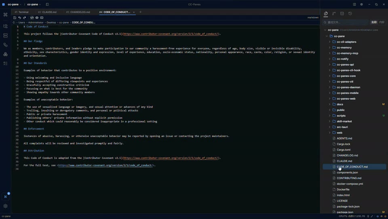Switch to the #2 CLAUDE.md tab
The width and height of the screenshot is (388, 219).
(47, 12)
